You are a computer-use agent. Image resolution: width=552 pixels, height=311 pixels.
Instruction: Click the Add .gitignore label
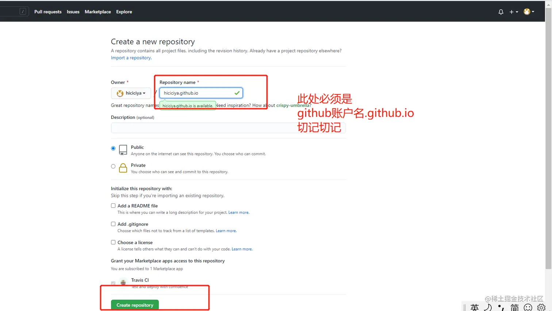click(133, 224)
